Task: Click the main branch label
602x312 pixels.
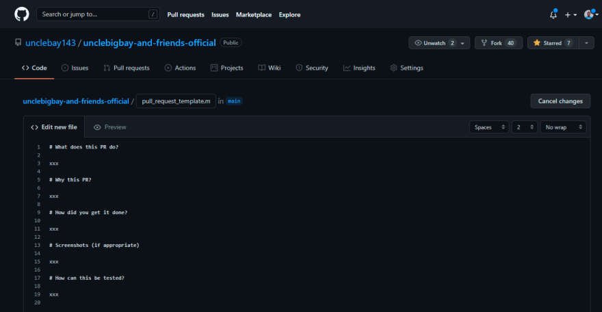Action: coord(234,101)
